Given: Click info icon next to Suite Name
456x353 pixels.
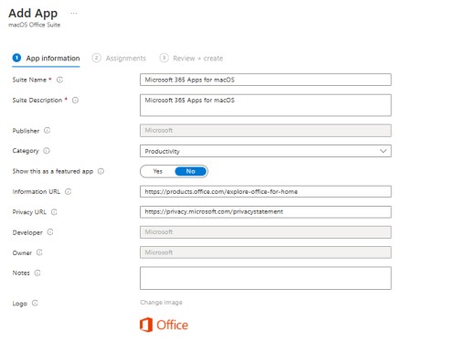Looking at the screenshot, I should pos(60,80).
